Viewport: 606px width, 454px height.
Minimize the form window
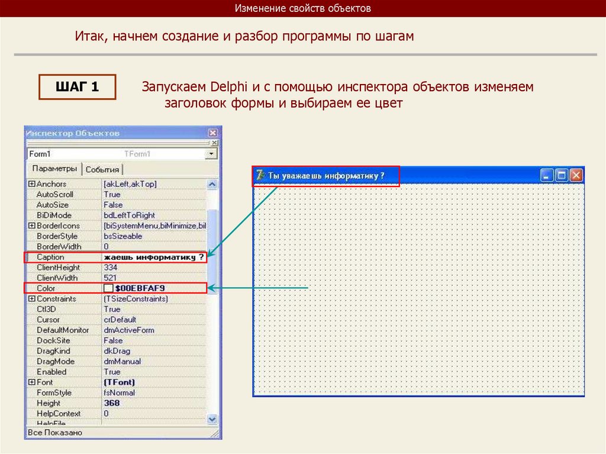(x=546, y=176)
